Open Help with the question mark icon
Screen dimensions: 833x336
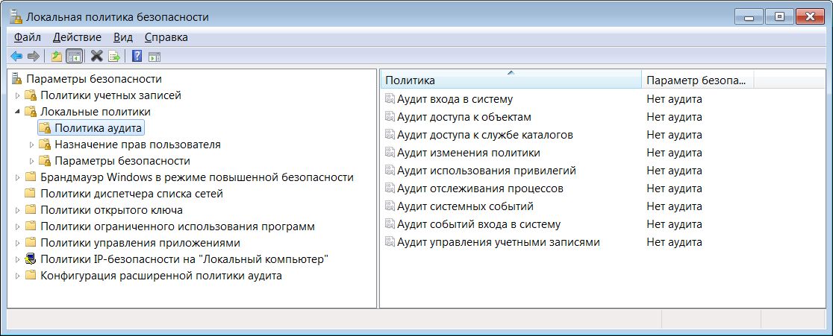click(137, 56)
